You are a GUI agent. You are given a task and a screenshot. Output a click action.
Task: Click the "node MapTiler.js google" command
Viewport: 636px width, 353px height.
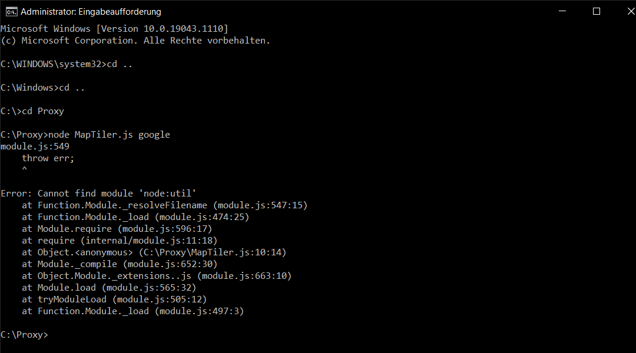pos(109,135)
